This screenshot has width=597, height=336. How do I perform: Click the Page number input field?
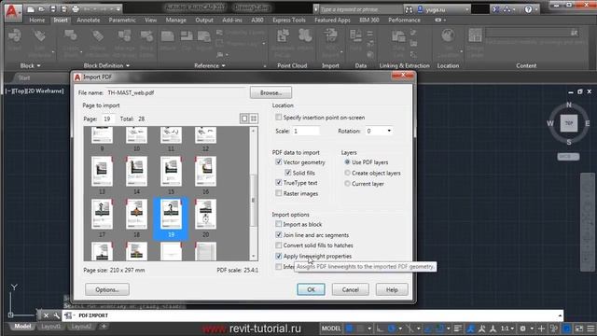[108, 119]
